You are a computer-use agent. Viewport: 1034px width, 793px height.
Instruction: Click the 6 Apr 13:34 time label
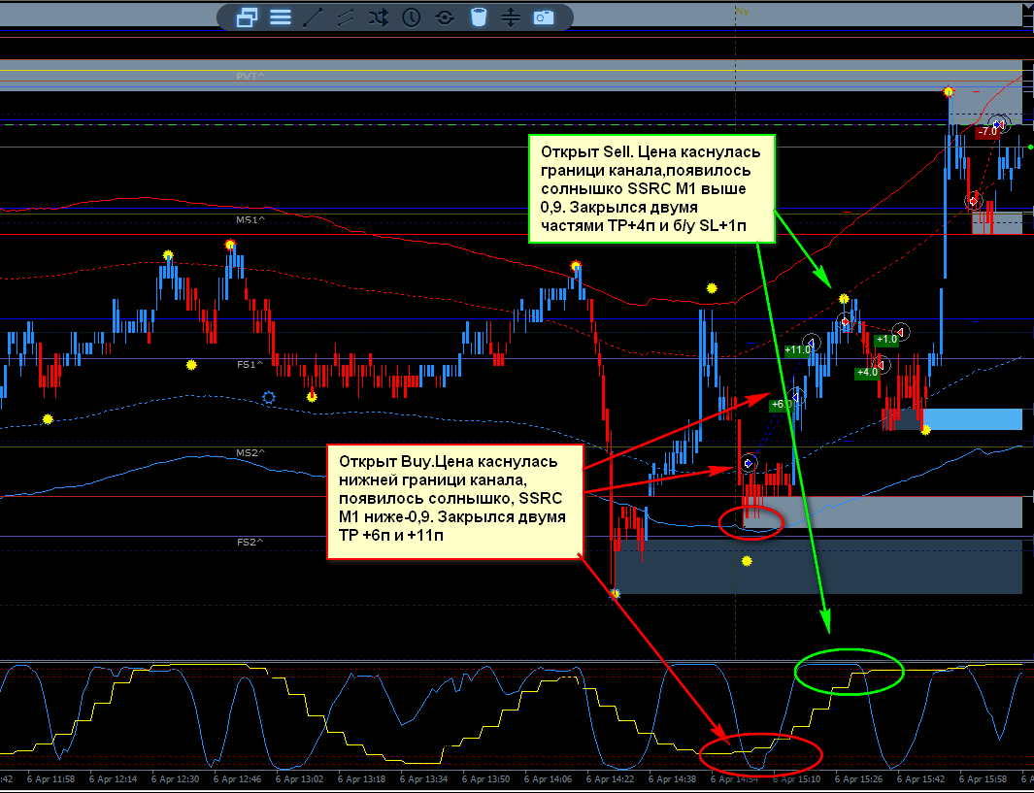click(x=425, y=779)
